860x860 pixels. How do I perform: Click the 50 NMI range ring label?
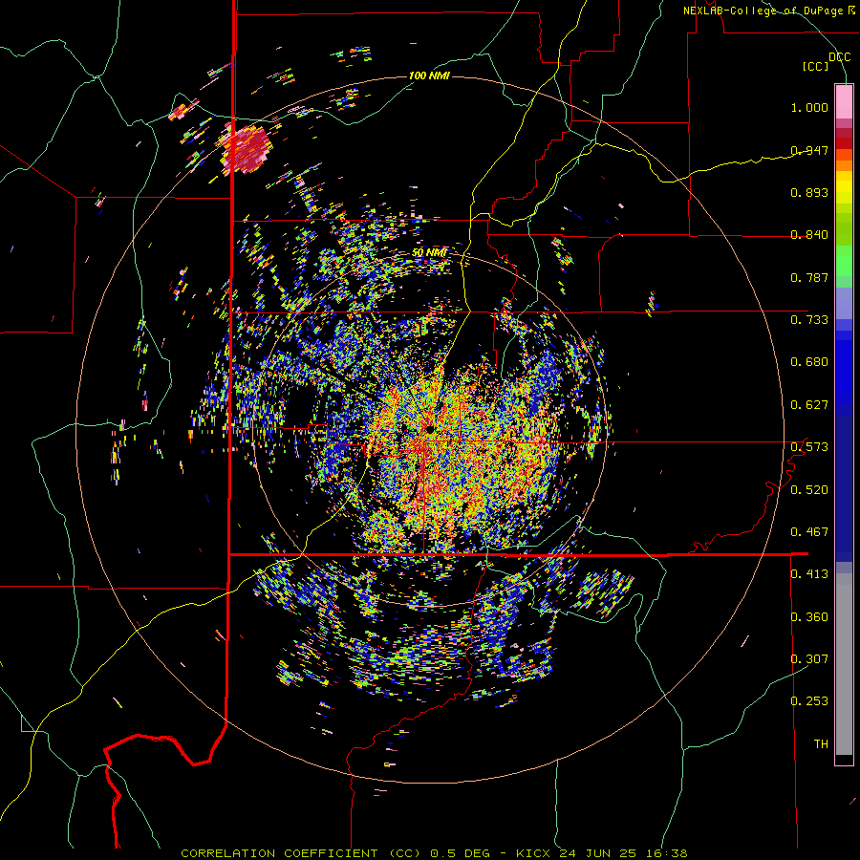point(429,253)
